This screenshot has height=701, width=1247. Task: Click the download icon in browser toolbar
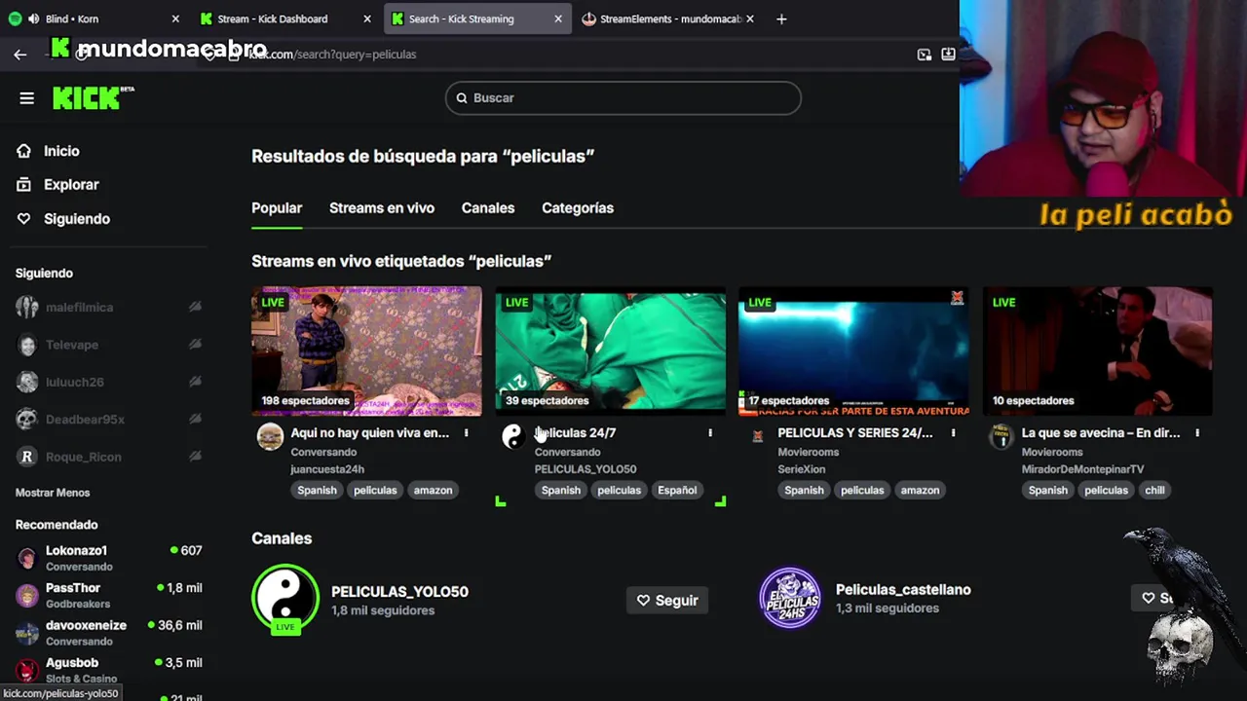click(x=948, y=55)
